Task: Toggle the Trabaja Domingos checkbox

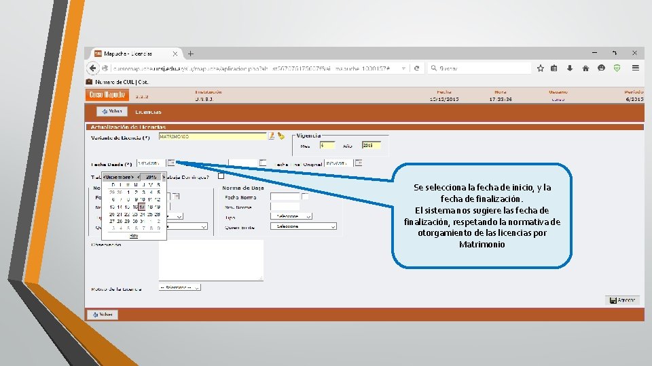Action: tap(221, 176)
